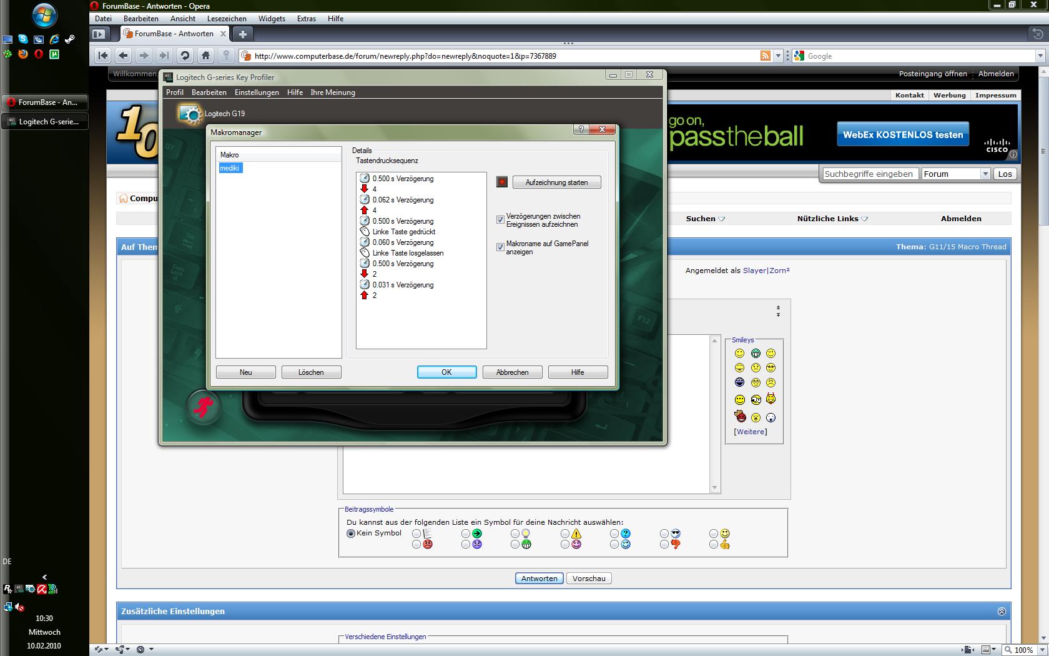
Task: Launch Internet Explorer from quick launch
Action: click(x=54, y=39)
